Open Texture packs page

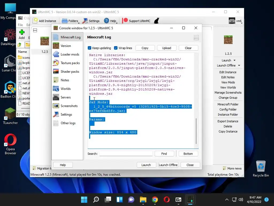click(x=67, y=63)
